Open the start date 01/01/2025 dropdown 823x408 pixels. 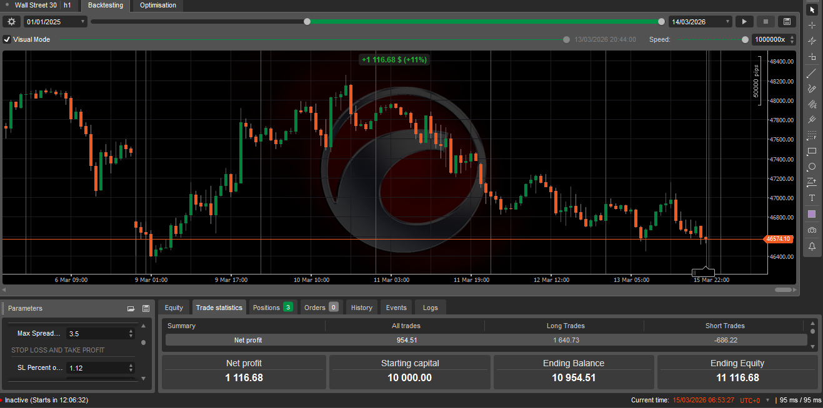tap(56, 22)
